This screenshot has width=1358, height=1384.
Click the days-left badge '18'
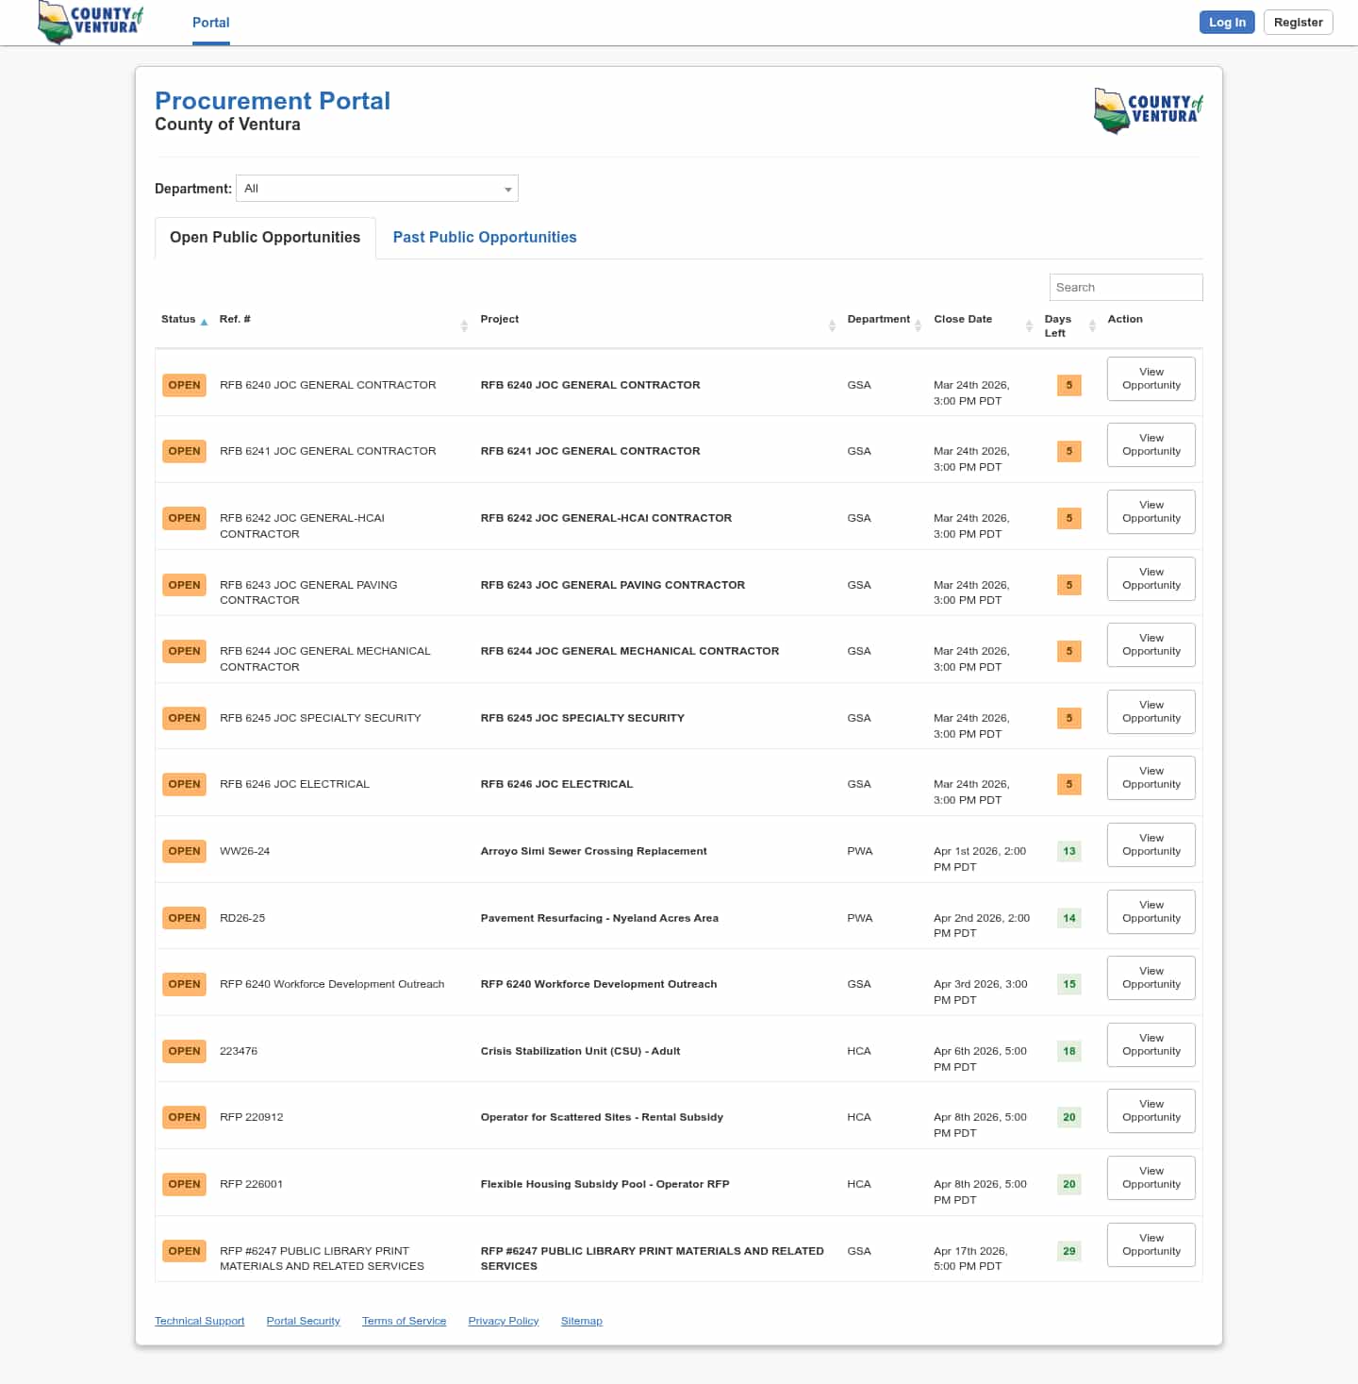1069,1051
